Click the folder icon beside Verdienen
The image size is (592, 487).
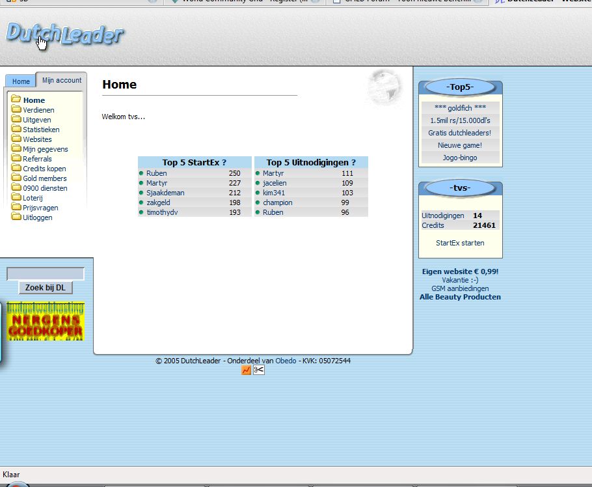click(16, 109)
